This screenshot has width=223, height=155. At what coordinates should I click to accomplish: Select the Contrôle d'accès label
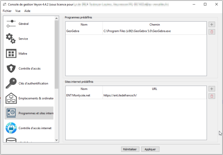(x=29, y=69)
